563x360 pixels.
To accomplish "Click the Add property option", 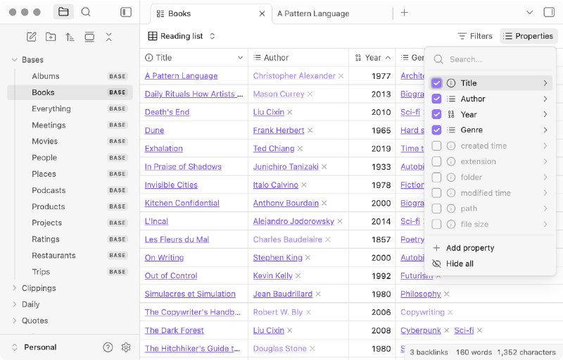I will point(470,248).
